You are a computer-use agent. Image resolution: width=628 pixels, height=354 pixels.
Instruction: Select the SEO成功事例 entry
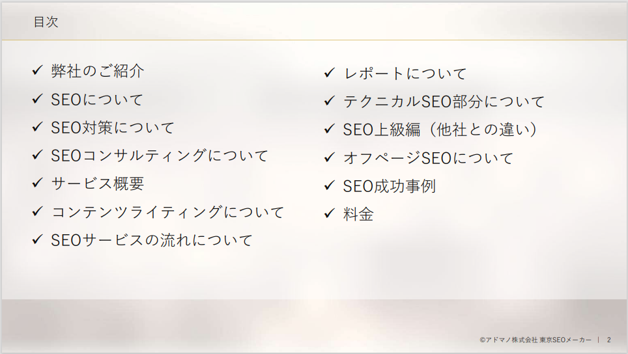(390, 186)
